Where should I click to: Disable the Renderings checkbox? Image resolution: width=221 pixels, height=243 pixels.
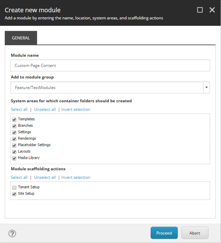14,139
